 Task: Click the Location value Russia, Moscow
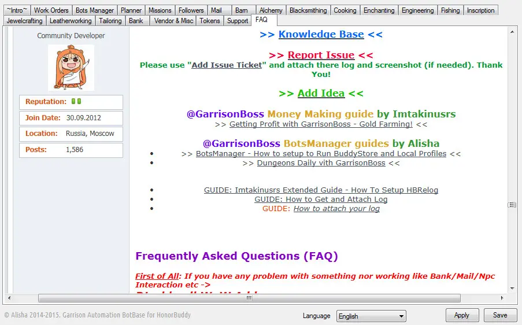(x=90, y=134)
